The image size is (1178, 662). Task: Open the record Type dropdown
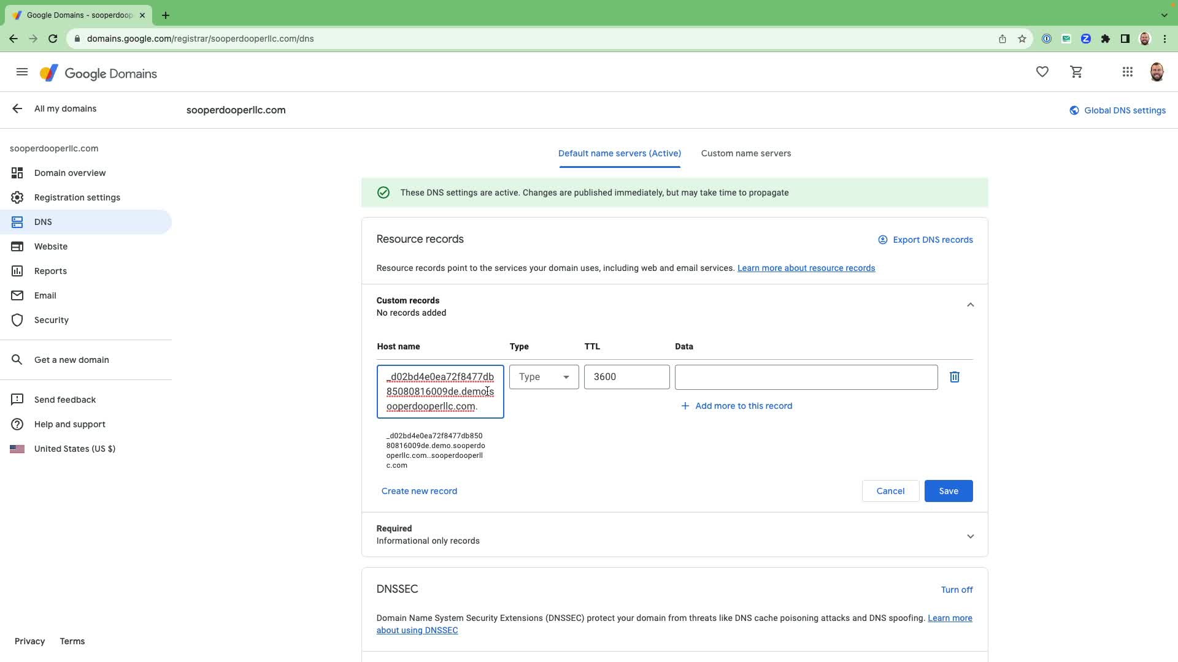coord(544,377)
